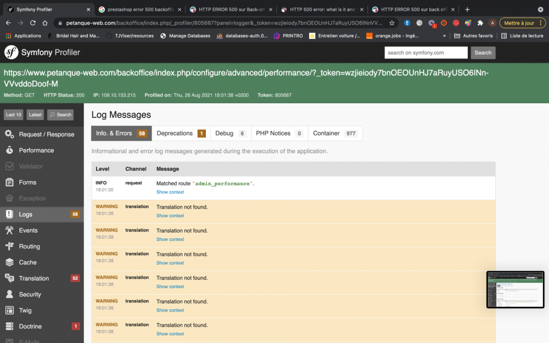Open Applications bookmarks grid icon
Viewport: 549px width, 343px height.
[8, 36]
